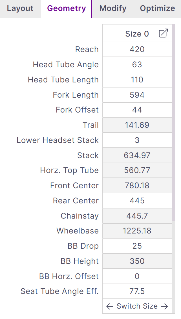
Task: Select the Head Tube Length input
Action: tap(137, 80)
